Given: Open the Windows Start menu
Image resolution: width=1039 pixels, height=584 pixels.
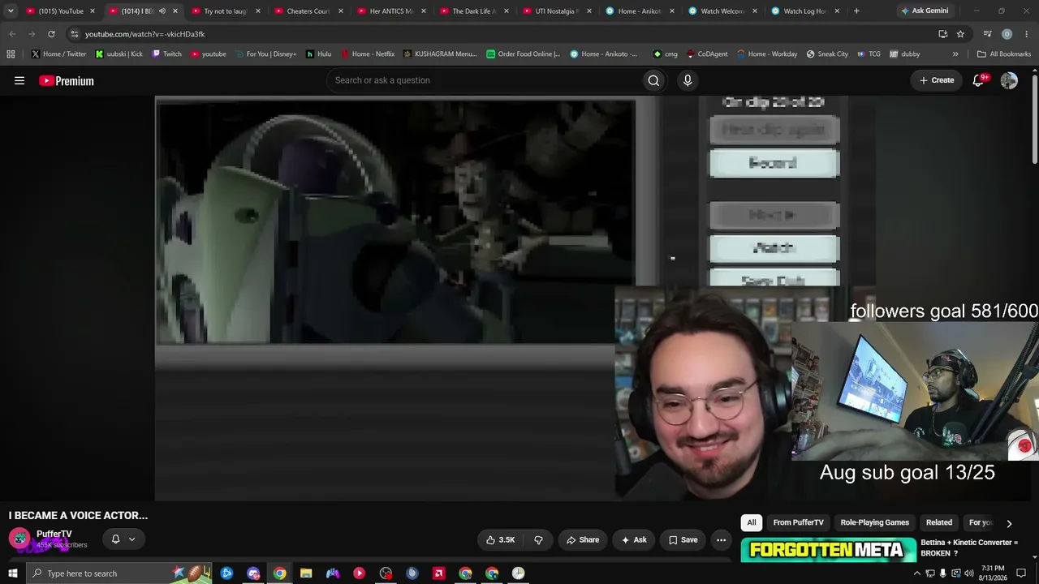Looking at the screenshot, I should (x=12, y=573).
